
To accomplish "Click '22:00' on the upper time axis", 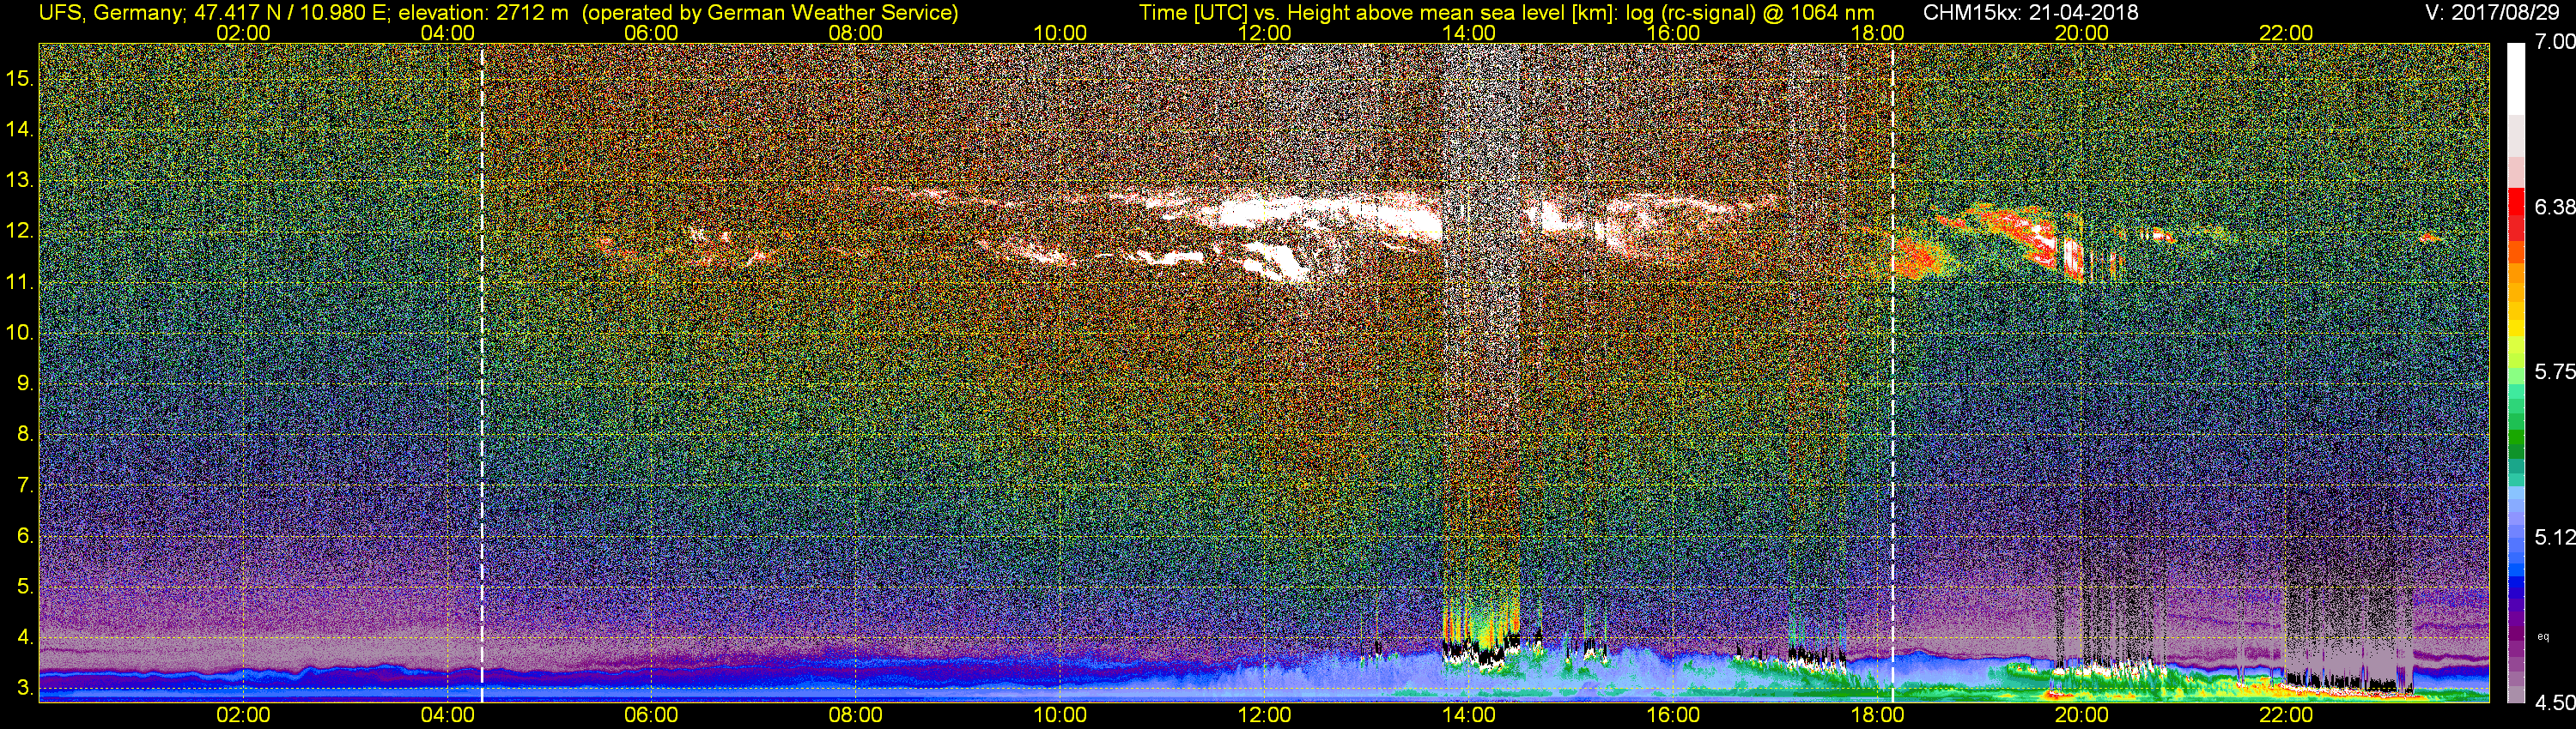I will (2286, 33).
